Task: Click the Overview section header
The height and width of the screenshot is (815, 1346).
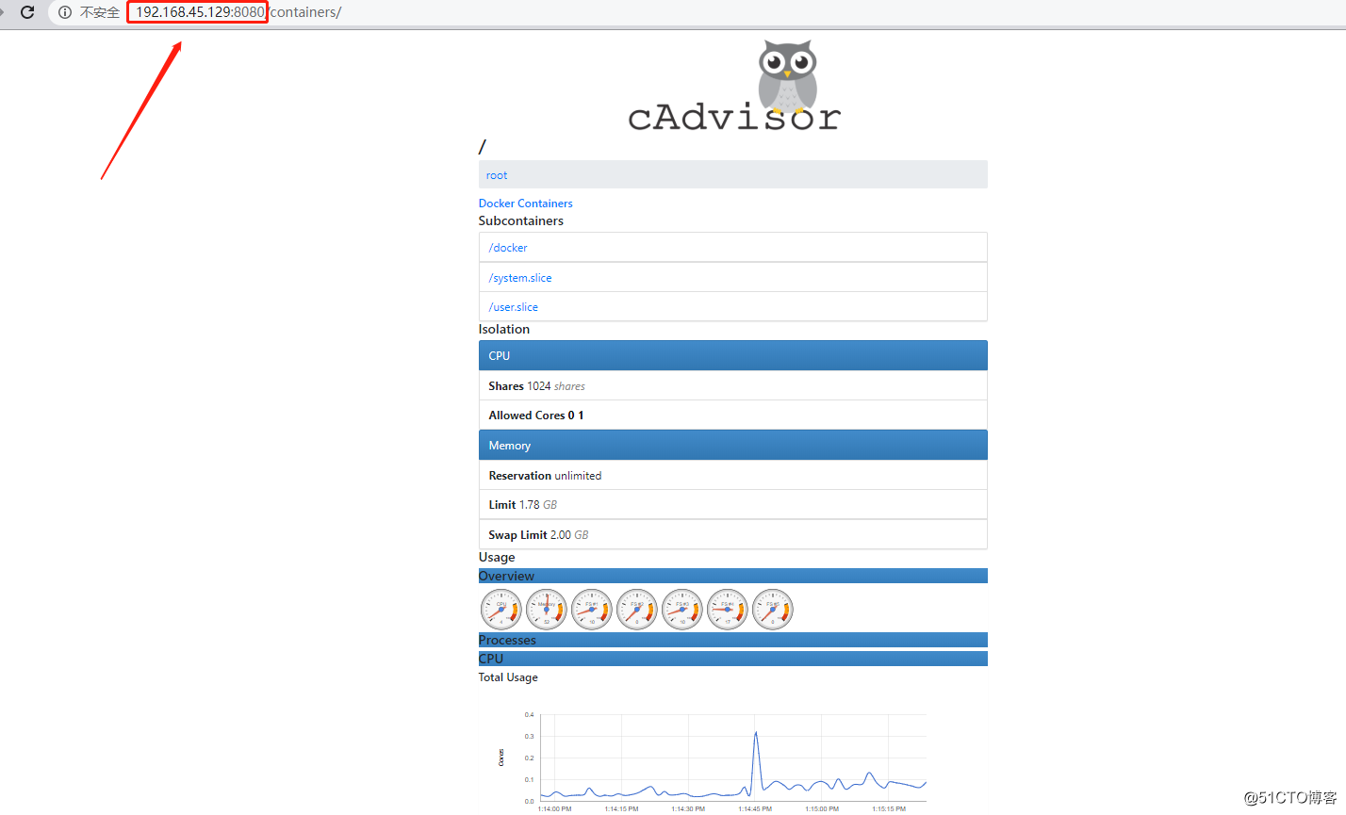Action: [732, 576]
